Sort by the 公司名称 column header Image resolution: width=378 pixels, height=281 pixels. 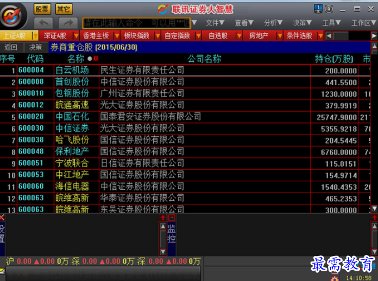click(204, 59)
